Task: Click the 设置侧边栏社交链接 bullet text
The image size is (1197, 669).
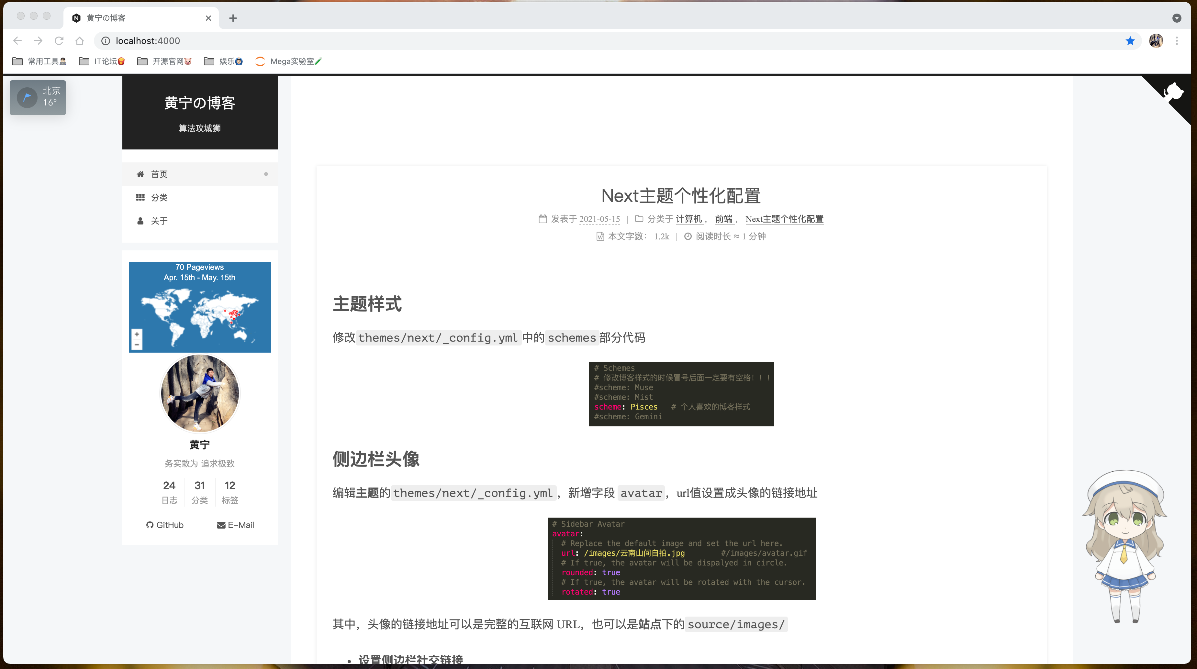Action: click(x=411, y=659)
